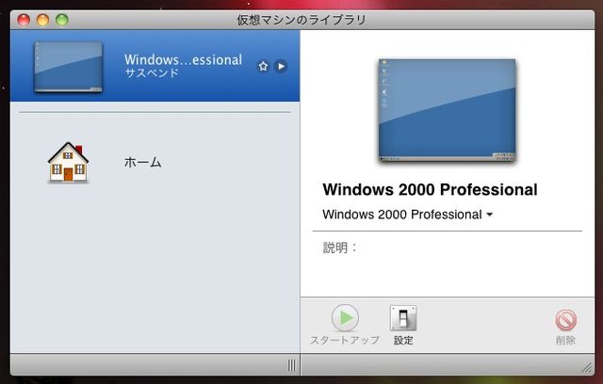Viewport: 603px width, 384px height.
Task: Click the red 削除 delete icon
Action: (565, 320)
